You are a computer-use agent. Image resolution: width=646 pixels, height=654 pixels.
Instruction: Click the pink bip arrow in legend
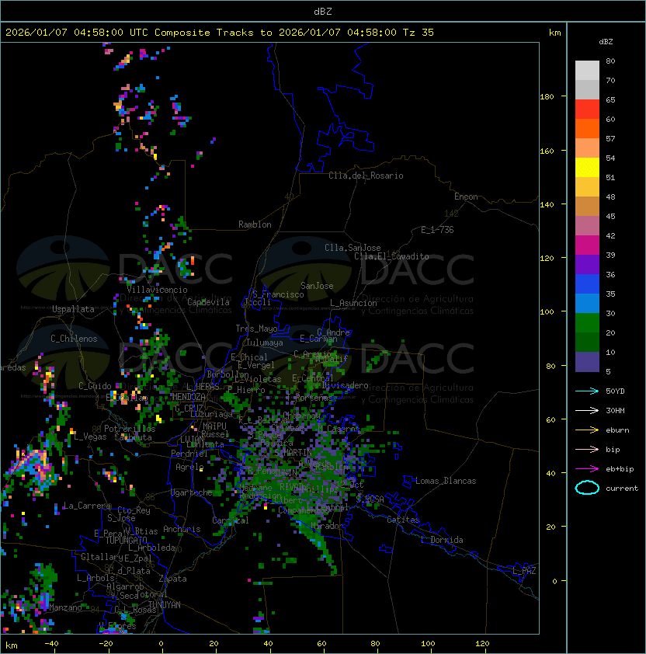pyautogui.click(x=587, y=449)
